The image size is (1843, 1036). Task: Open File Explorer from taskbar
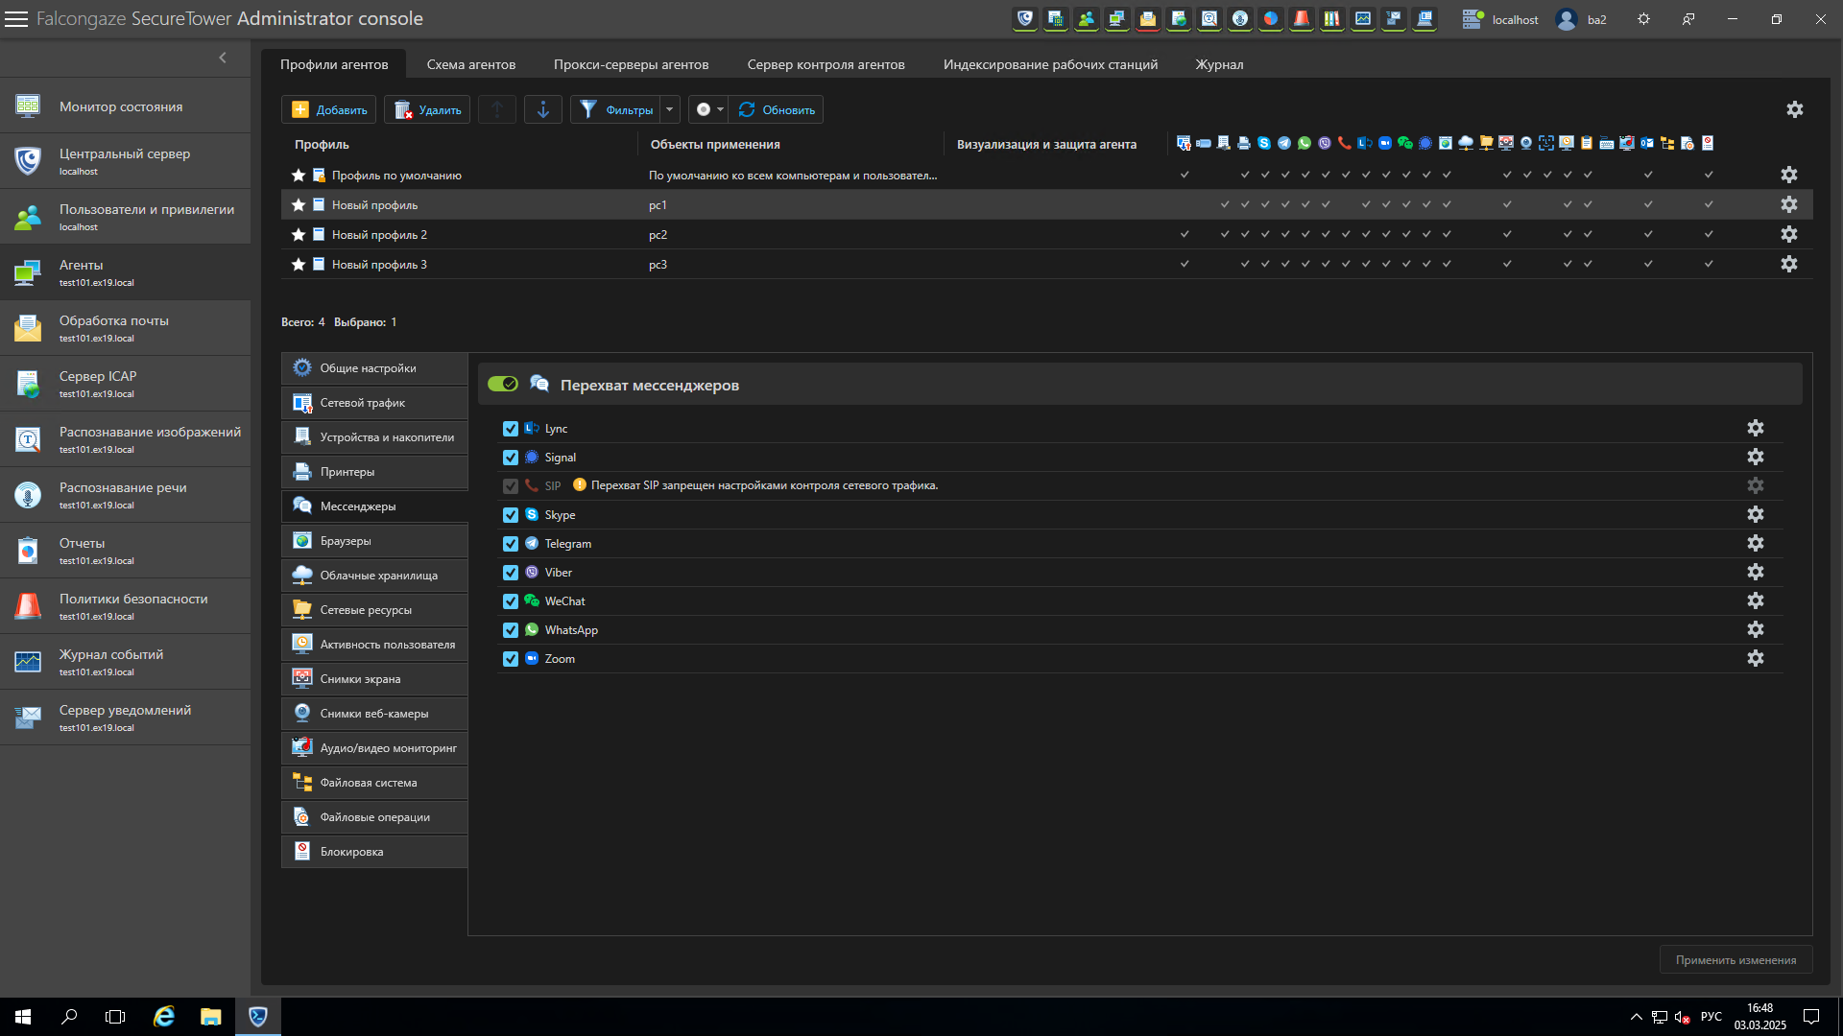[210, 1017]
